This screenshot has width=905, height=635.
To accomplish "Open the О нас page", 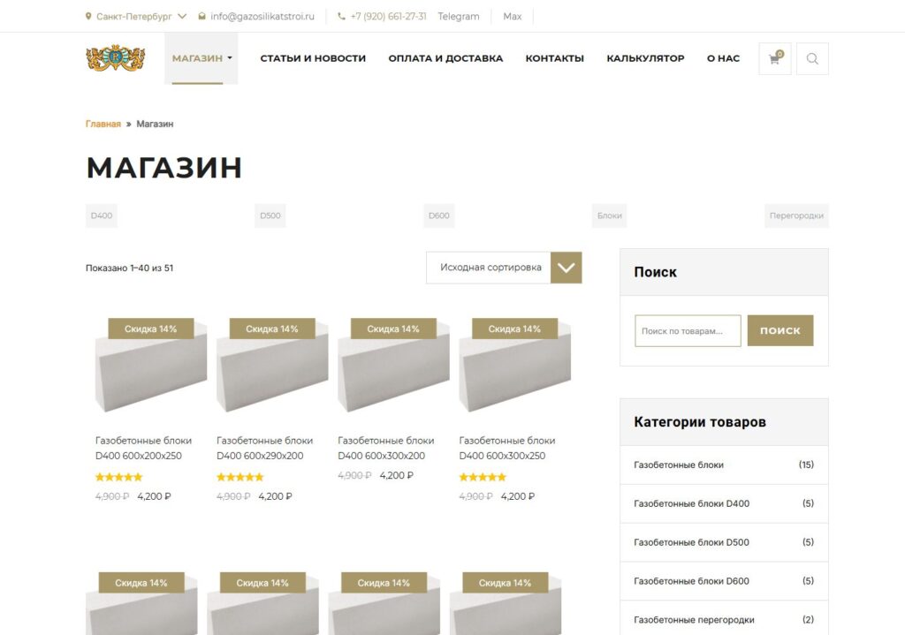I will 723,58.
